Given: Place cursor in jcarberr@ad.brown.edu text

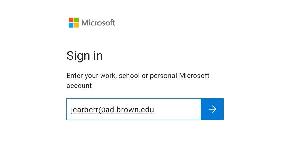Looking at the screenshot, I should 112,110.
